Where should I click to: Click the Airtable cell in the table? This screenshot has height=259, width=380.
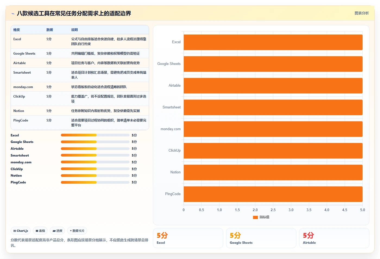pos(20,63)
